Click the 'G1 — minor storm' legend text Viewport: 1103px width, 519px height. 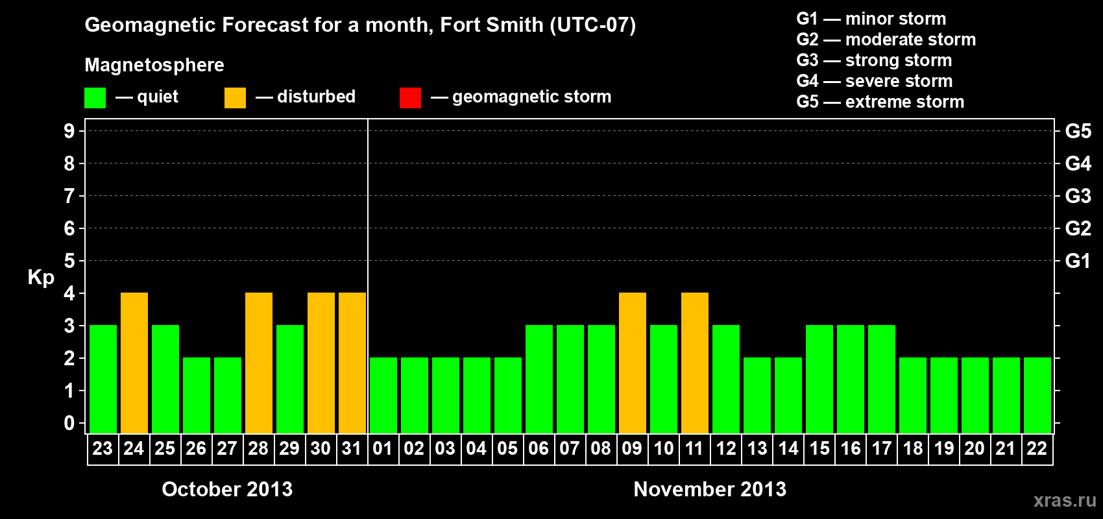point(871,19)
